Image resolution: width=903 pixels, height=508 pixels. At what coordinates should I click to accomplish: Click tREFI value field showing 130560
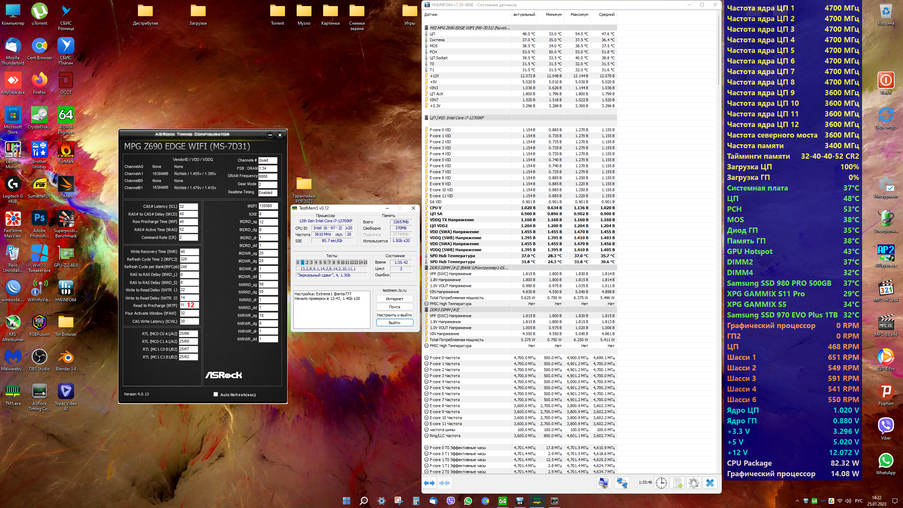pos(268,206)
